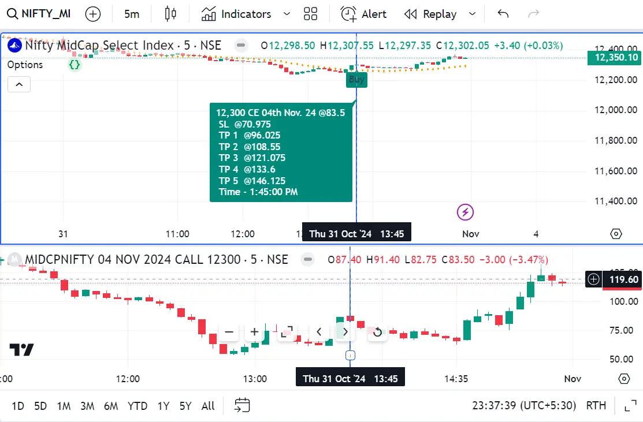The image size is (643, 422).
Task: Undo the last chart action
Action: [x=503, y=14]
